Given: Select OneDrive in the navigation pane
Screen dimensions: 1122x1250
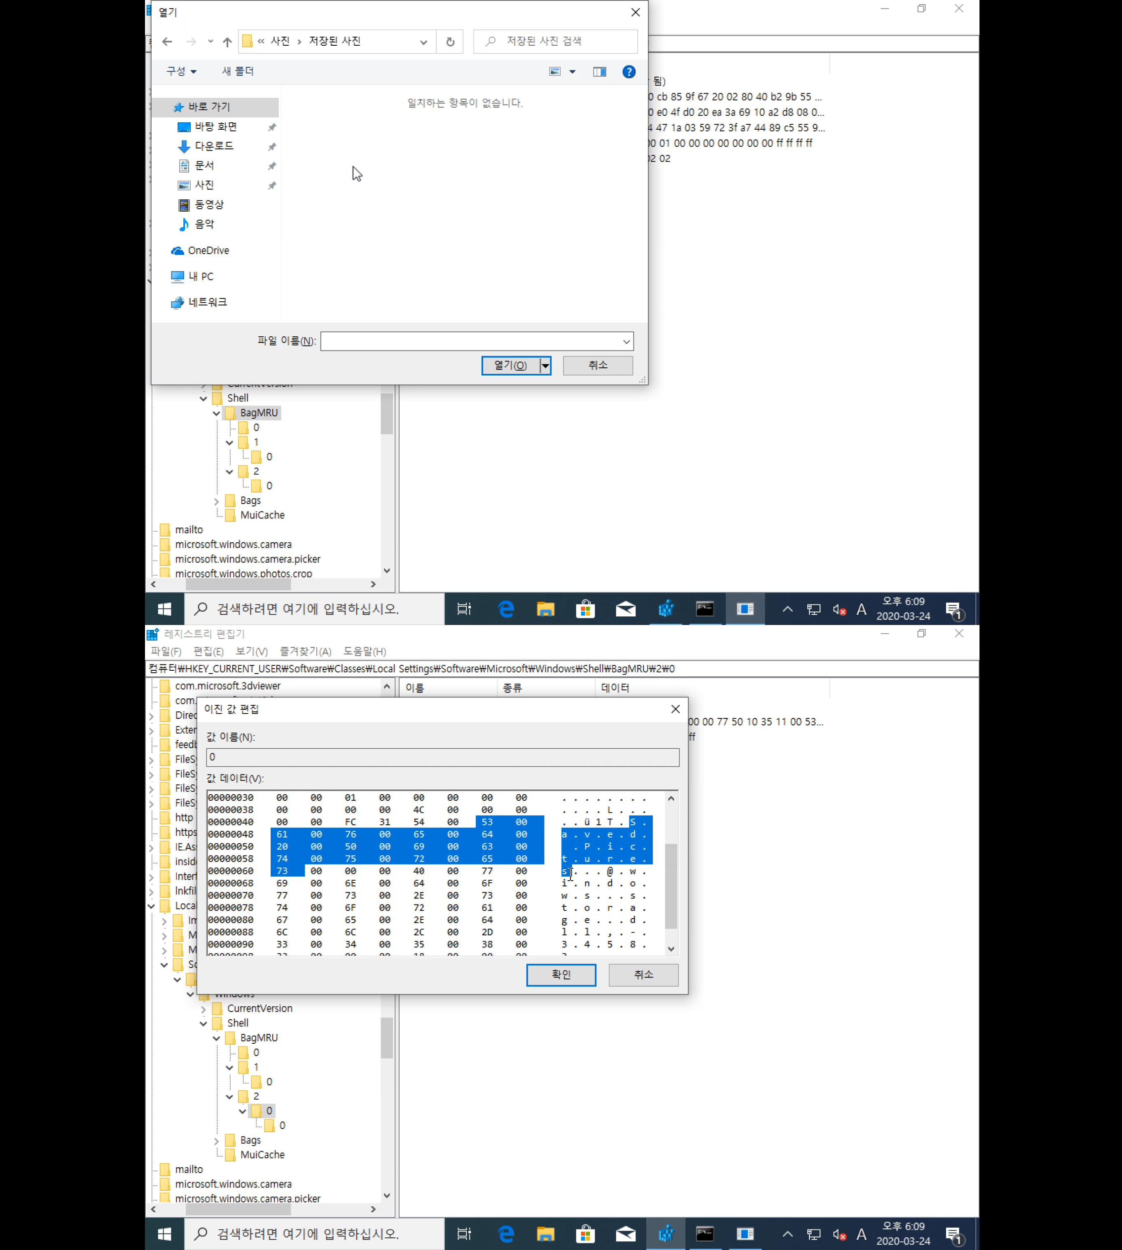Looking at the screenshot, I should pos(208,250).
